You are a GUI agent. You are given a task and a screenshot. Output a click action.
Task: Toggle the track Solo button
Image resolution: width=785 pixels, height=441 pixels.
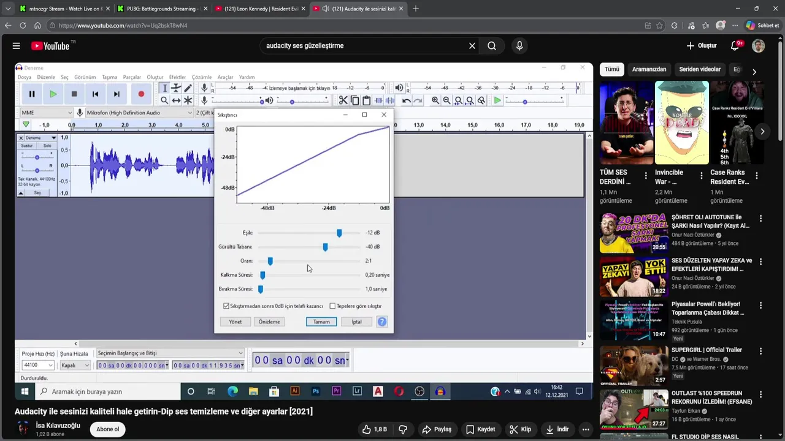click(x=47, y=146)
